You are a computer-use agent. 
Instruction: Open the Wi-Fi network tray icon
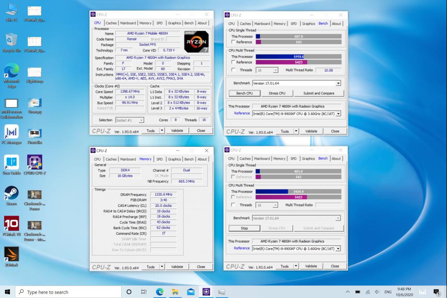tap(368, 292)
